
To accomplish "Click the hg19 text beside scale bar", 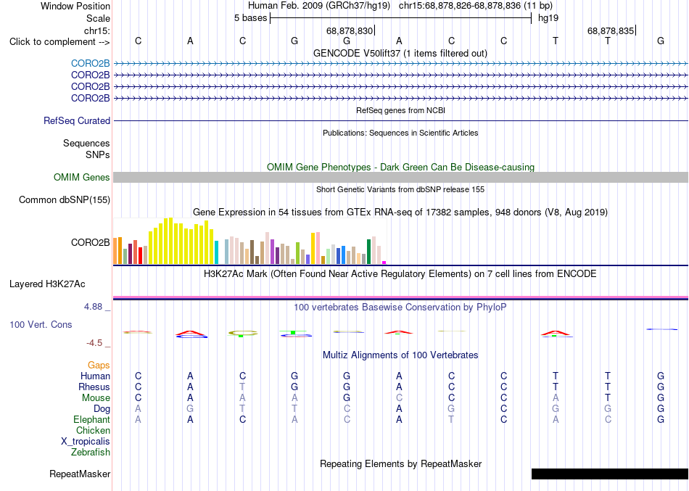I will pos(548,18).
